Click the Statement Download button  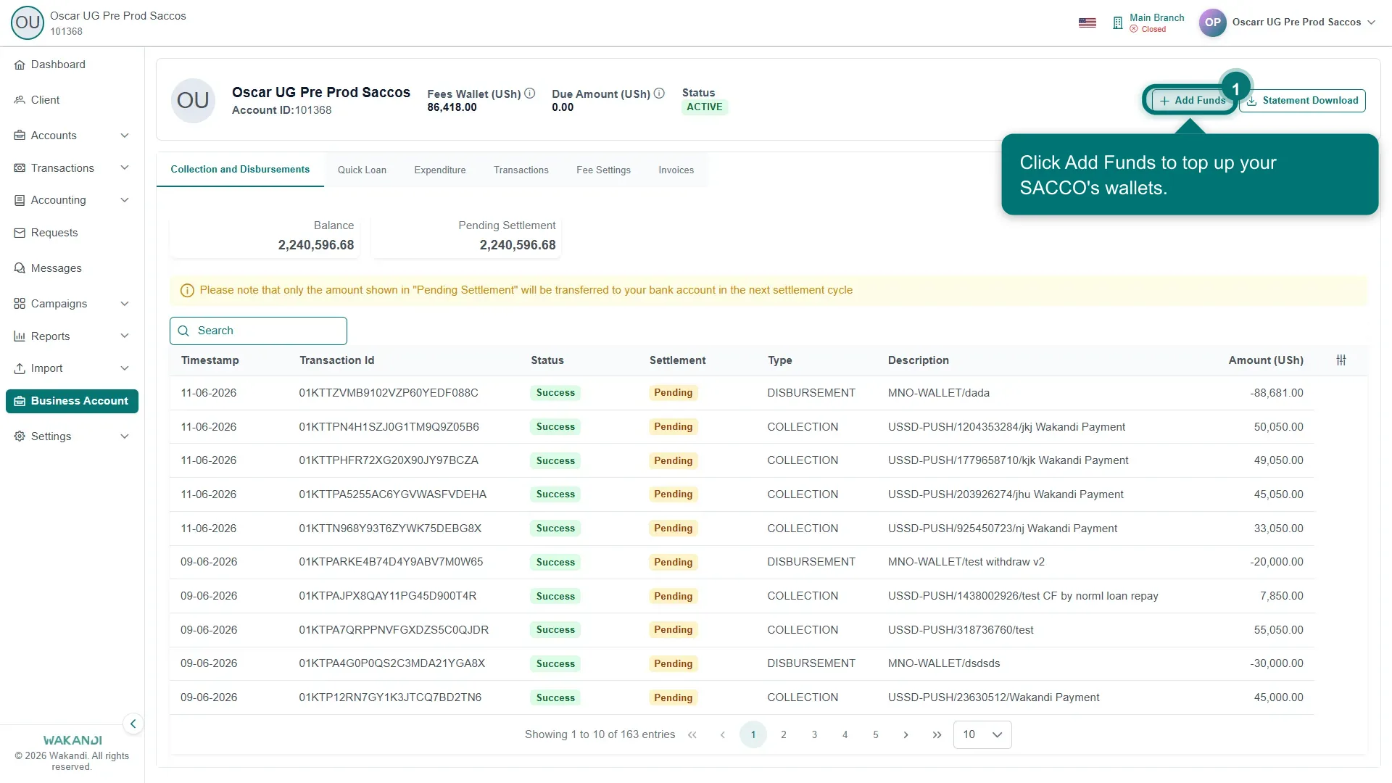[1303, 101]
